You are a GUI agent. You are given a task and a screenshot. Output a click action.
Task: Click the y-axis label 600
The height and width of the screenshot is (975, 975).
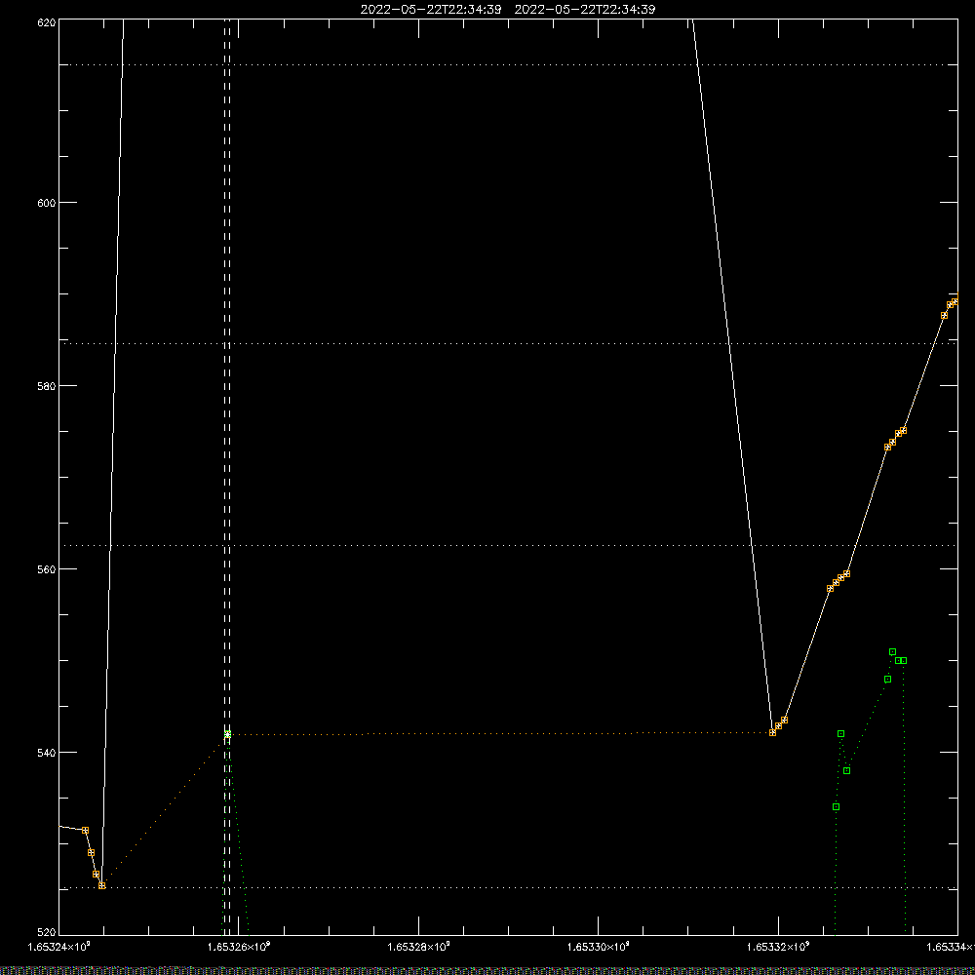47,203
